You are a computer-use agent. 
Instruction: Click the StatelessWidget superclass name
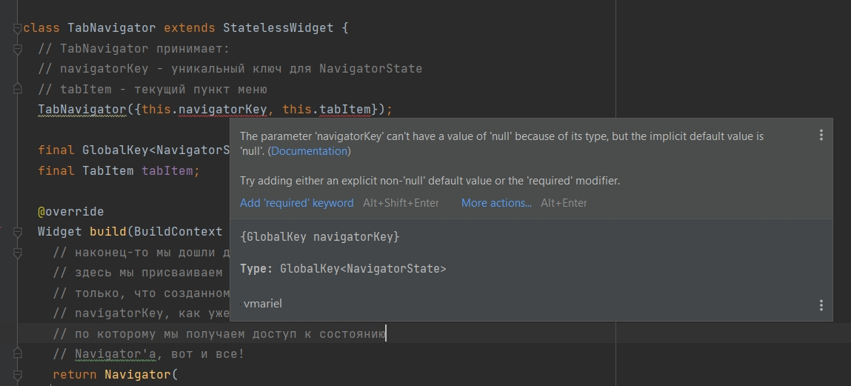coord(278,27)
